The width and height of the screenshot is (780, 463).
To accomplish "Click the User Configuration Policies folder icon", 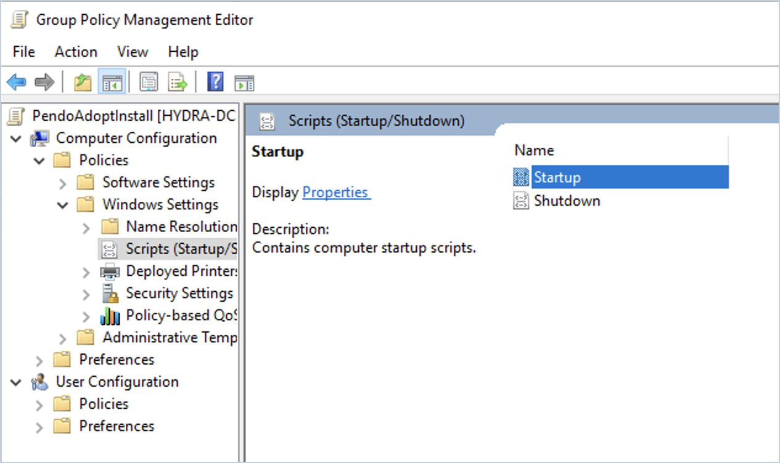I will (62, 404).
